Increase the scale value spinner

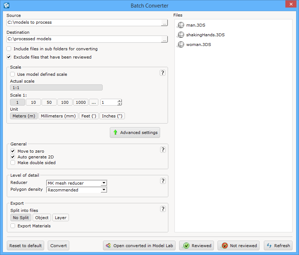click(118, 101)
